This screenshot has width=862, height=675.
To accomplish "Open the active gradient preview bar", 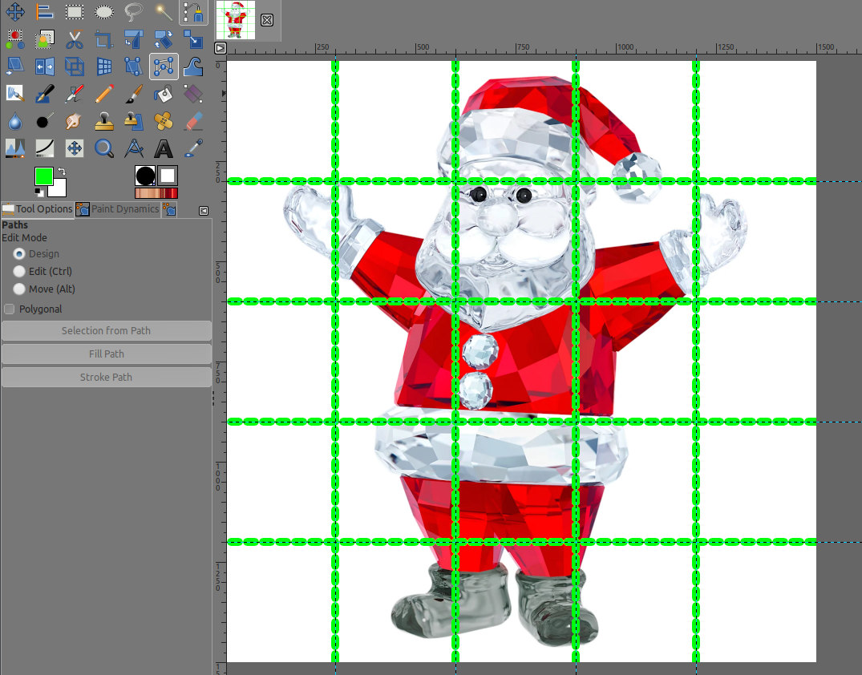I will 156,193.
